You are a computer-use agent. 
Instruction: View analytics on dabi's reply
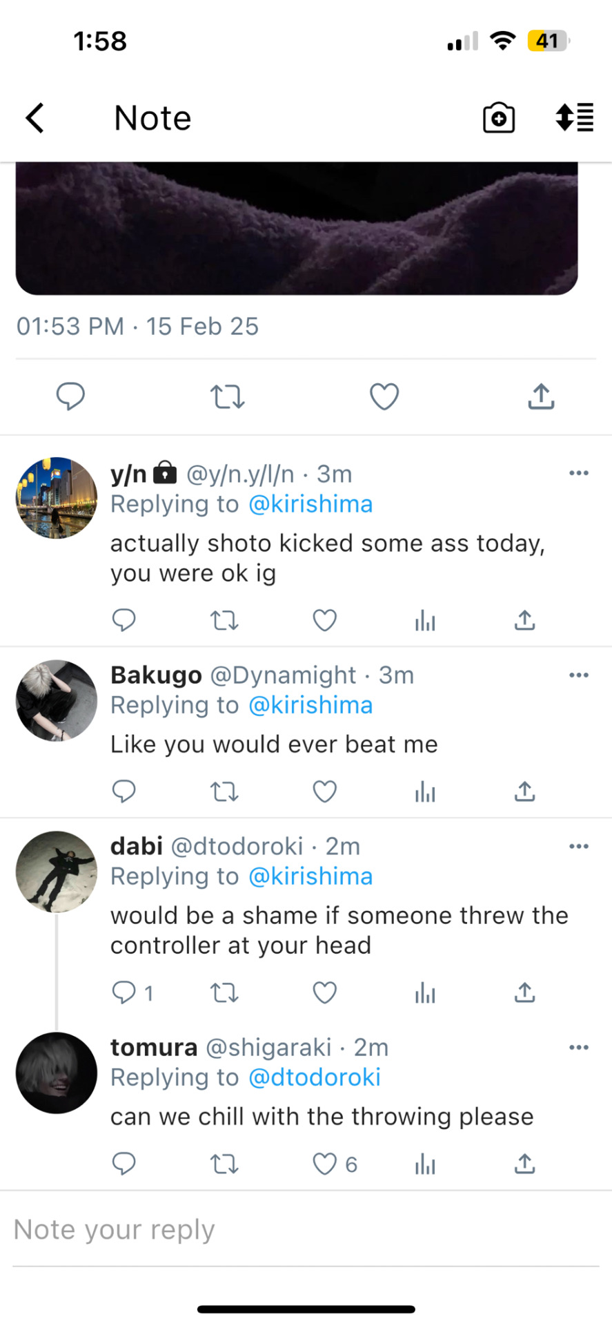[425, 993]
